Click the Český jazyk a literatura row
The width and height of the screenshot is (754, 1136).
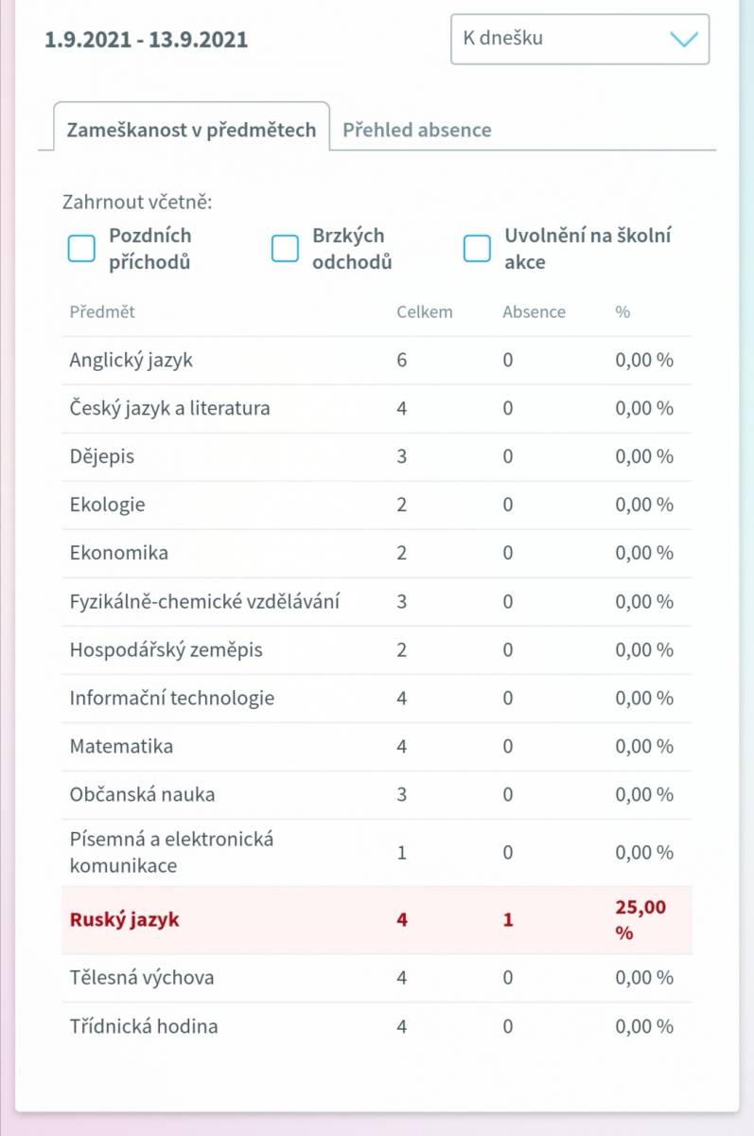click(x=377, y=409)
